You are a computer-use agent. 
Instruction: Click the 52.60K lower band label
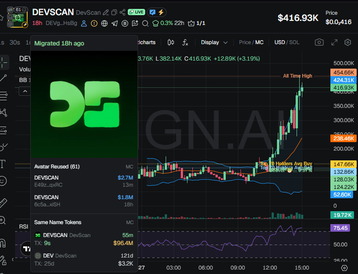[342, 195]
